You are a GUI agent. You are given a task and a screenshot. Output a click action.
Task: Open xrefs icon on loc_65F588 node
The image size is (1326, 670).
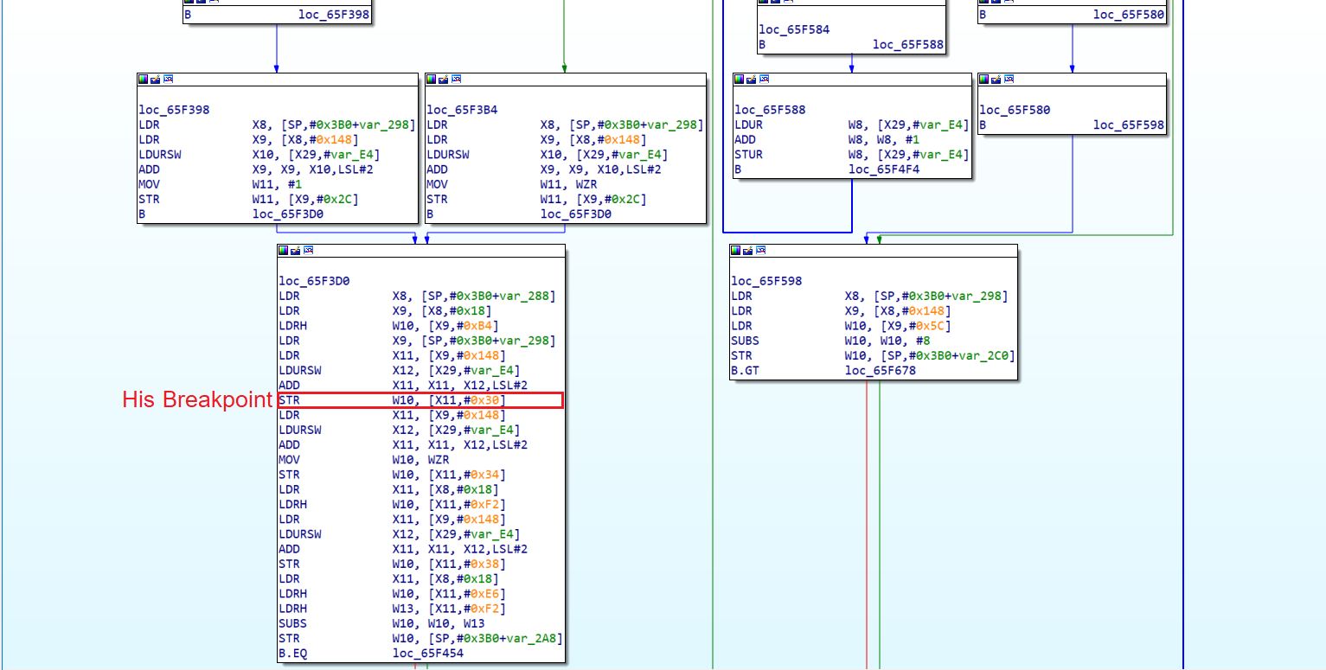[x=764, y=79]
